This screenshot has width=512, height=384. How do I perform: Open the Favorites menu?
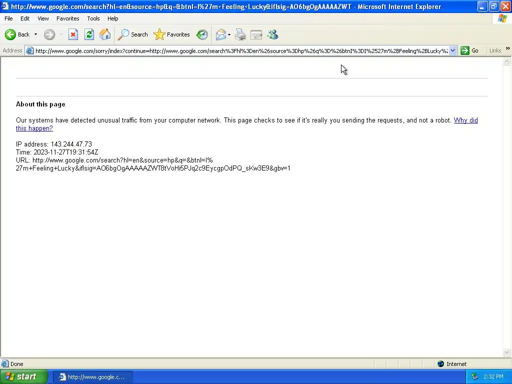[68, 18]
